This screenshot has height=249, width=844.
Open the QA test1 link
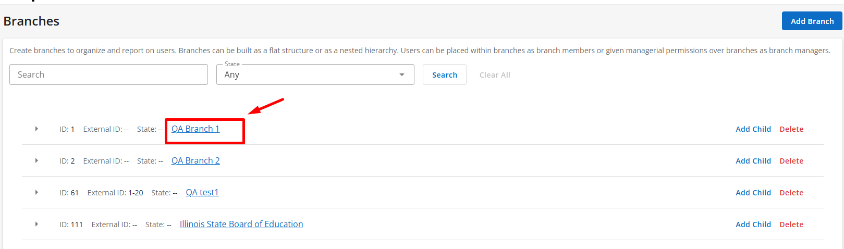point(202,192)
